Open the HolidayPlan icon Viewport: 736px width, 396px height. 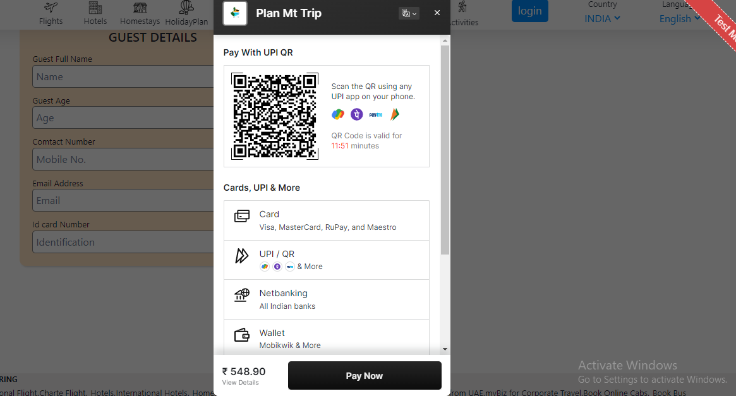click(x=186, y=8)
